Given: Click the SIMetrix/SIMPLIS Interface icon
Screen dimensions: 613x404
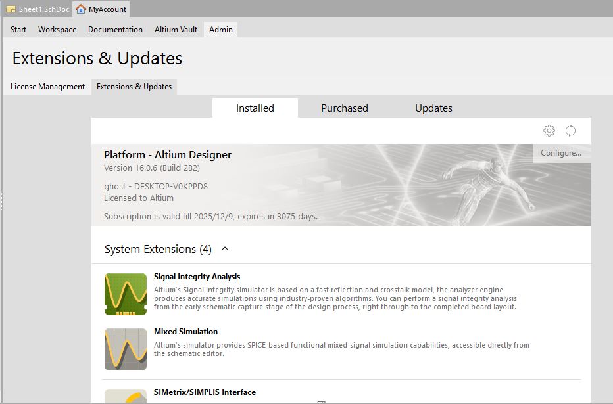Looking at the screenshot, I should coord(126,396).
